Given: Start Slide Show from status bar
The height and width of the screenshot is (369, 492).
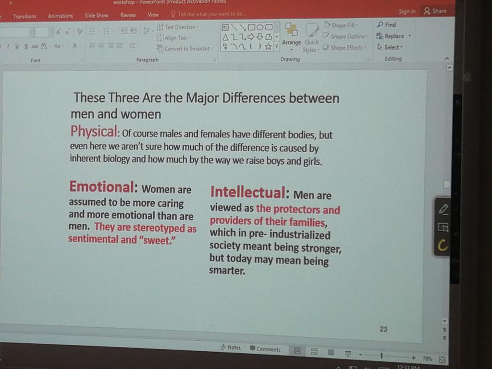Looking at the screenshot, I should coord(347,353).
